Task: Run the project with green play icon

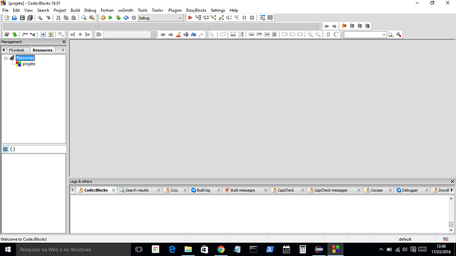Action: pyautogui.click(x=110, y=18)
